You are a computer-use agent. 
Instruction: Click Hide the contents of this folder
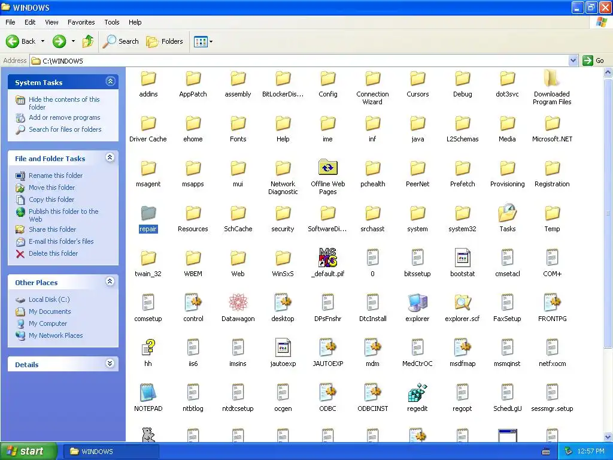click(x=64, y=103)
